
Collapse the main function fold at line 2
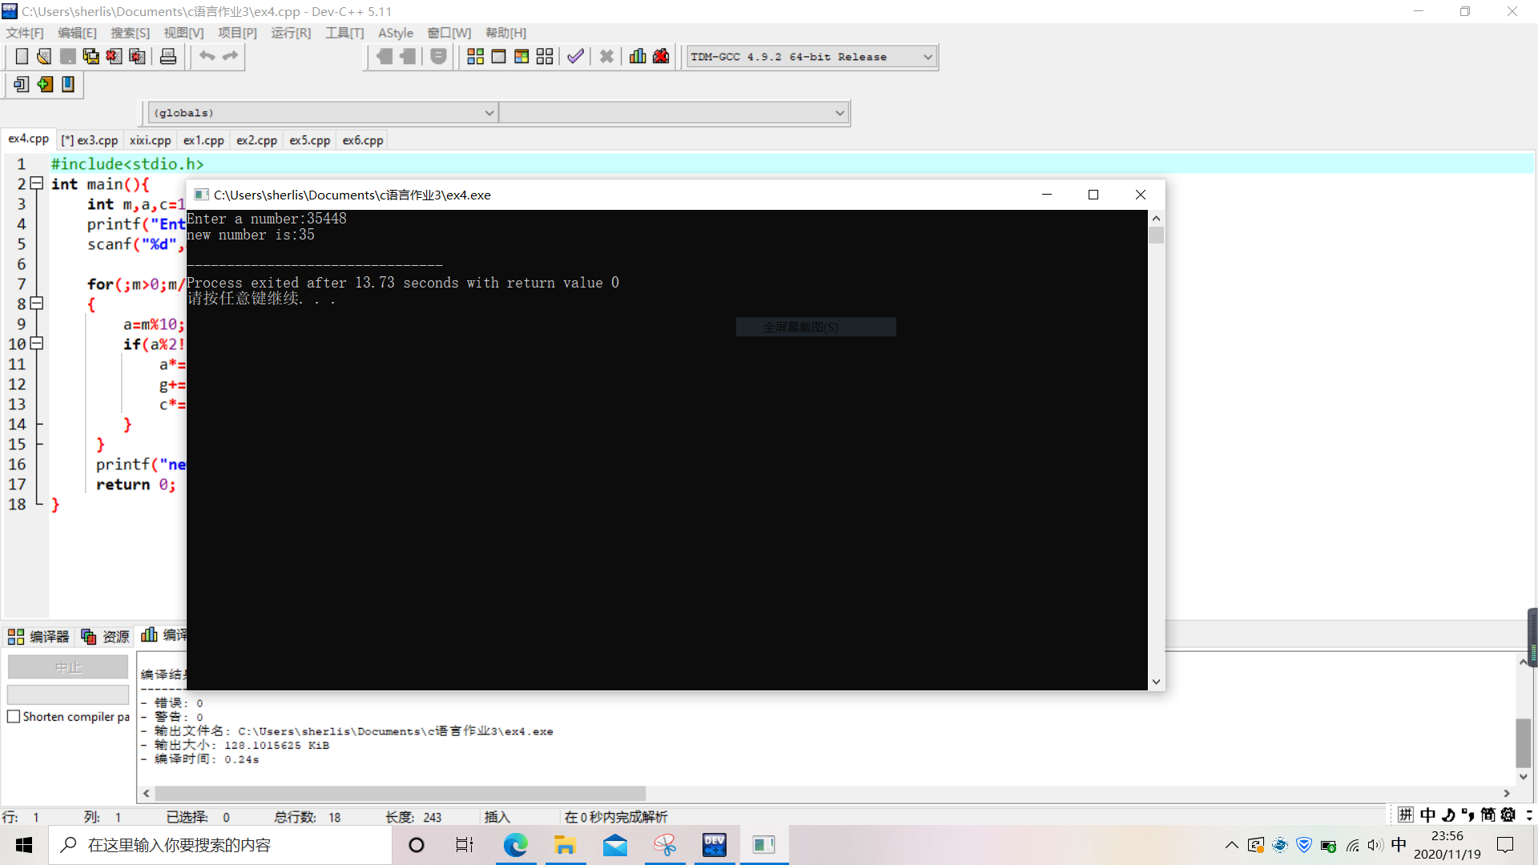coord(36,183)
